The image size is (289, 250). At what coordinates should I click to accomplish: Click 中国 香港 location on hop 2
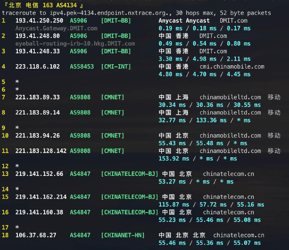coord(174,36)
